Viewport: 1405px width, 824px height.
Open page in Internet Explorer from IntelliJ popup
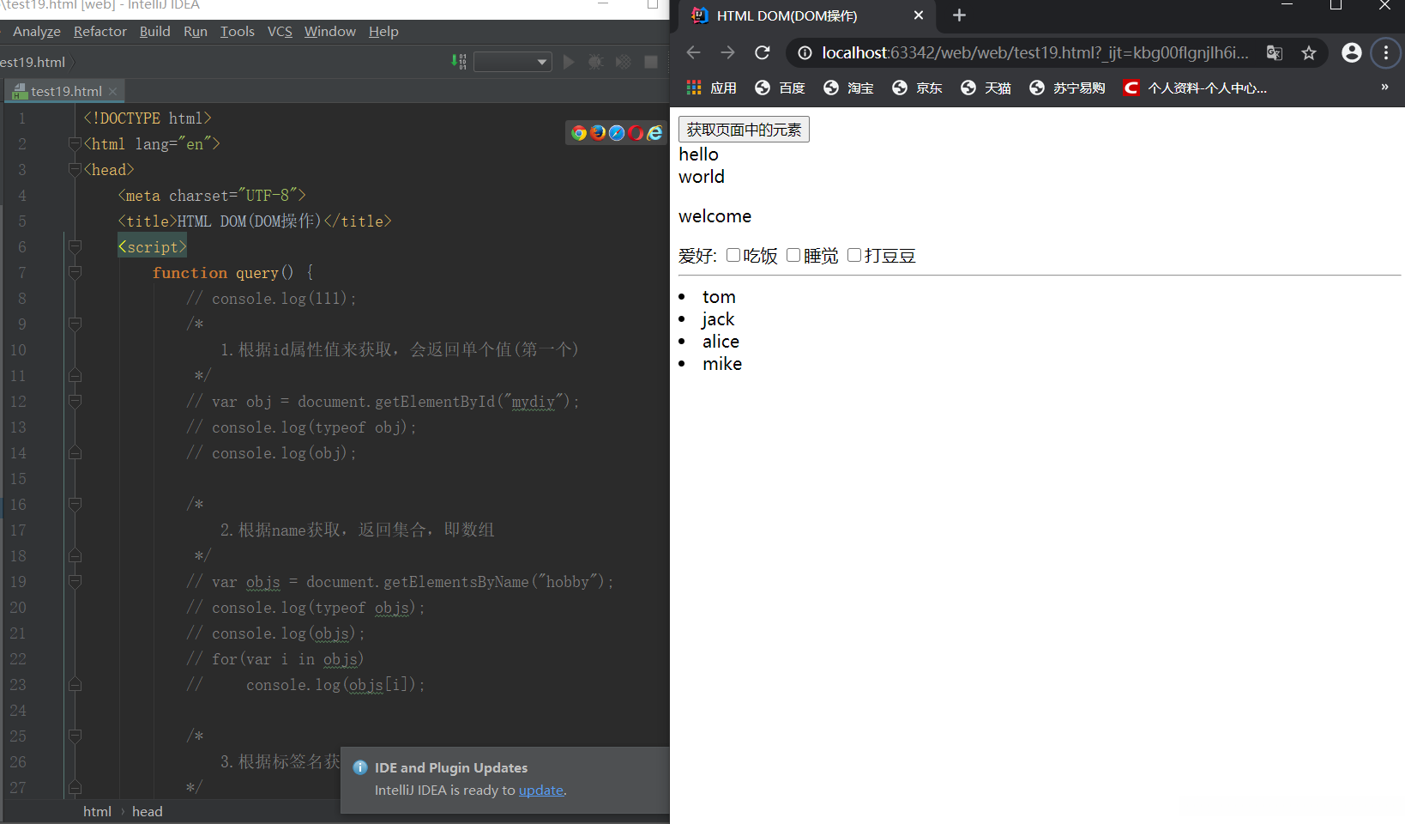(654, 132)
